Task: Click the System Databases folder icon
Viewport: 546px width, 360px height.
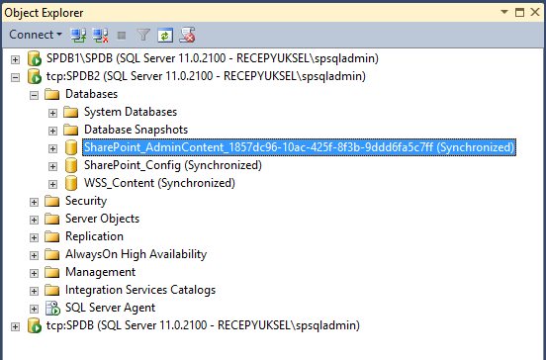Action: [x=71, y=112]
